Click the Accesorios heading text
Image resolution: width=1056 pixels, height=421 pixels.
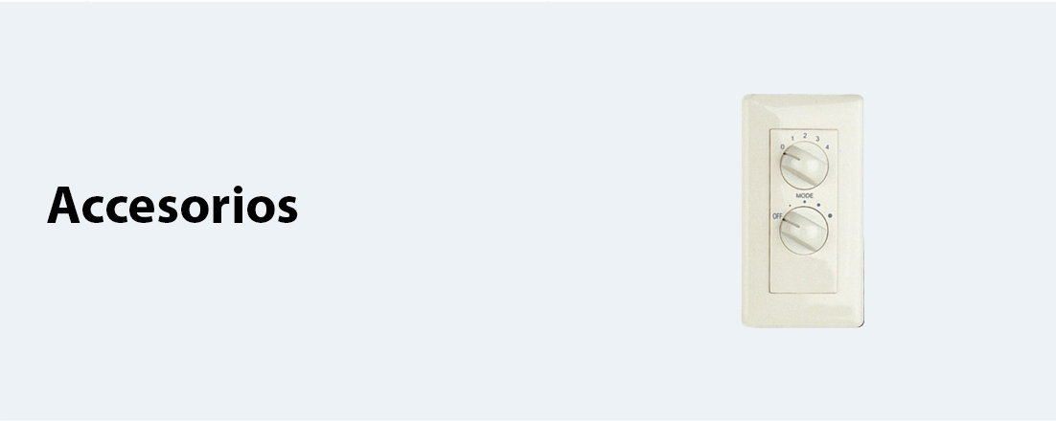click(x=172, y=205)
